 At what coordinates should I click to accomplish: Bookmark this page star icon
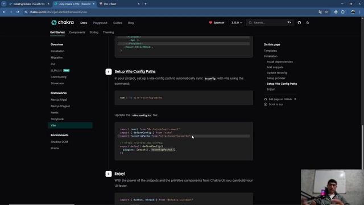(326, 12)
